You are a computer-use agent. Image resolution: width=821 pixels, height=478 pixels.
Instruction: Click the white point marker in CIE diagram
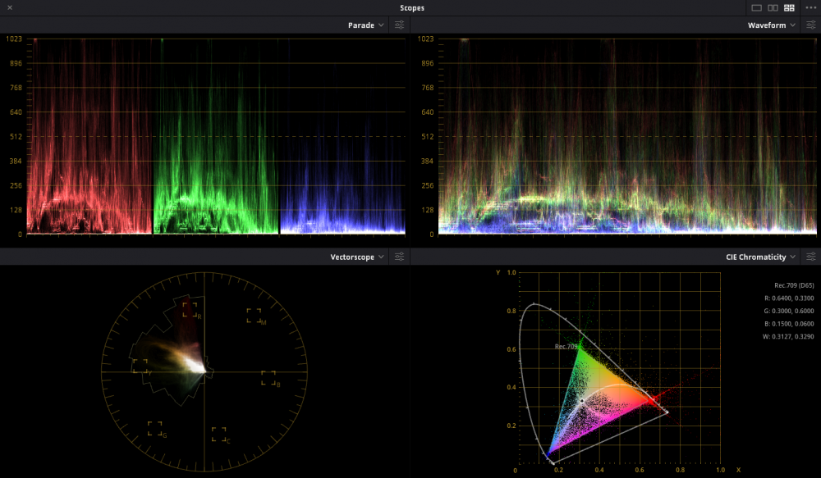[581, 401]
